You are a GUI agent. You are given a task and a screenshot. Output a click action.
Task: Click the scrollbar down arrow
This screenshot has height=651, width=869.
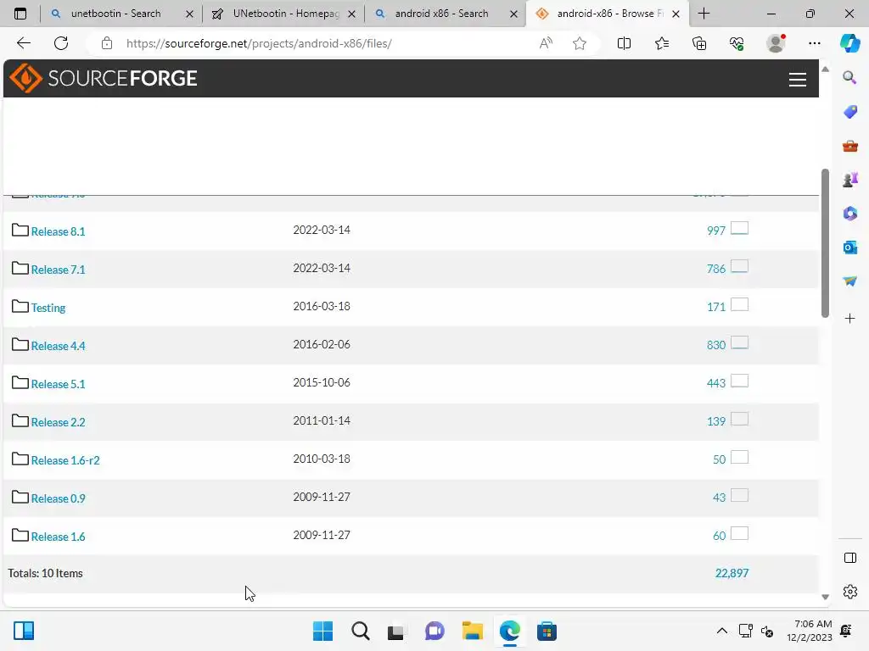click(825, 597)
